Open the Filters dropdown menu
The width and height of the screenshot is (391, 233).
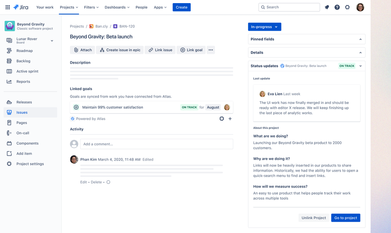tap(91, 7)
